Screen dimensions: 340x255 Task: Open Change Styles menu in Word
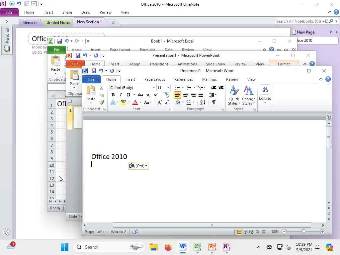[x=248, y=95]
